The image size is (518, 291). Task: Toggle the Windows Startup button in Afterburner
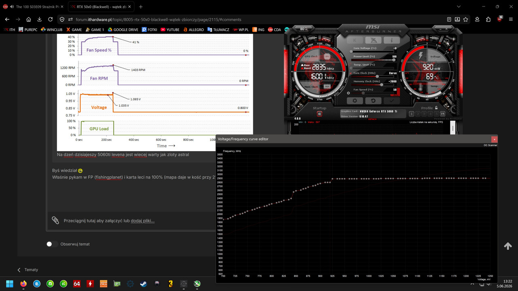point(320,114)
